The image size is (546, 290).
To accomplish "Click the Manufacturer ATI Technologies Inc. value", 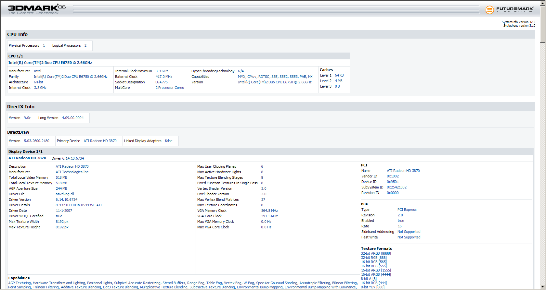I will [x=72, y=172].
